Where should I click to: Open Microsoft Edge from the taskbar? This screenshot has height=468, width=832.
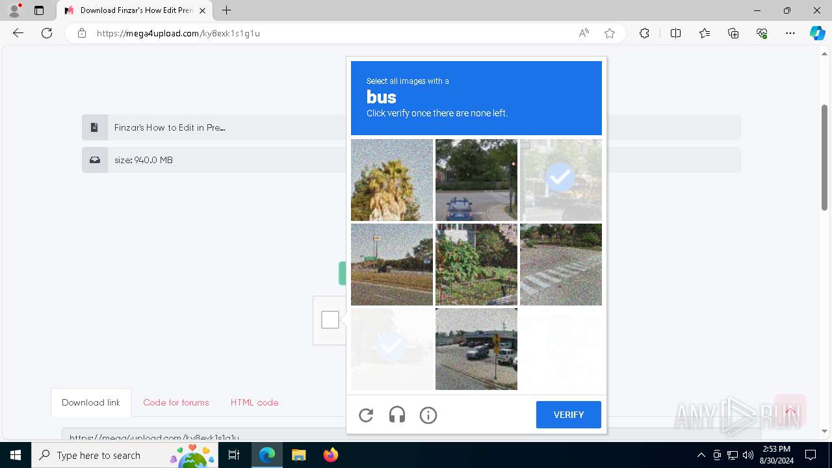267,455
